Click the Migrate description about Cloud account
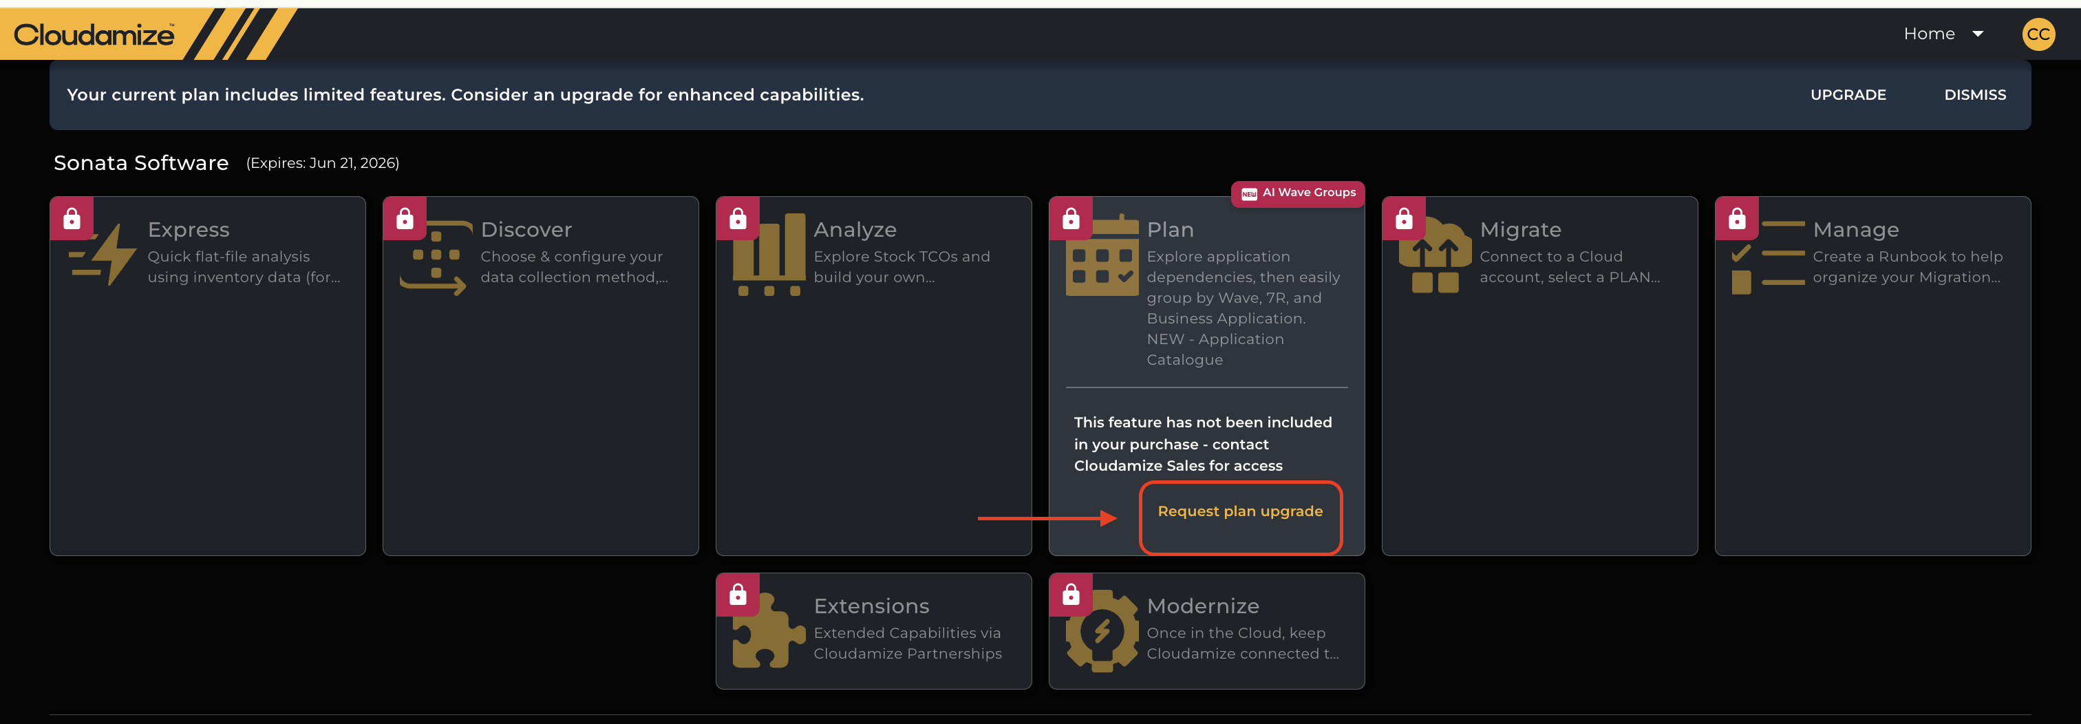The height and width of the screenshot is (724, 2081). click(1570, 266)
